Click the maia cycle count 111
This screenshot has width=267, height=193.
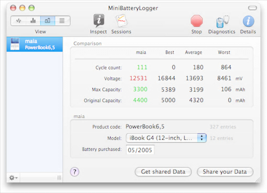[x=142, y=67]
